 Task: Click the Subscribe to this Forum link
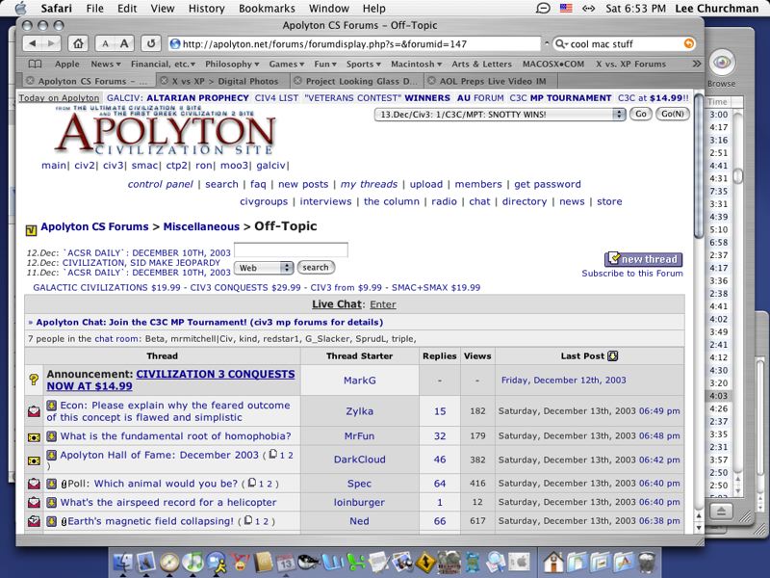click(x=631, y=274)
